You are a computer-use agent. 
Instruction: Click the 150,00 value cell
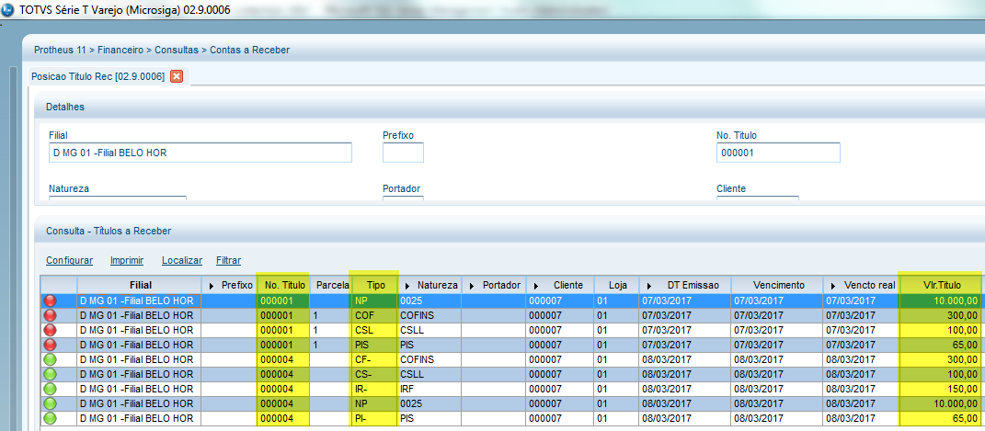pyautogui.click(x=941, y=389)
